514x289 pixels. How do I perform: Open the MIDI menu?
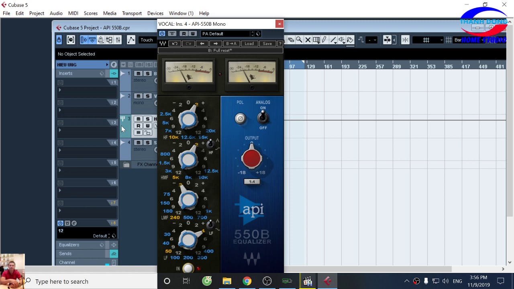point(73,13)
